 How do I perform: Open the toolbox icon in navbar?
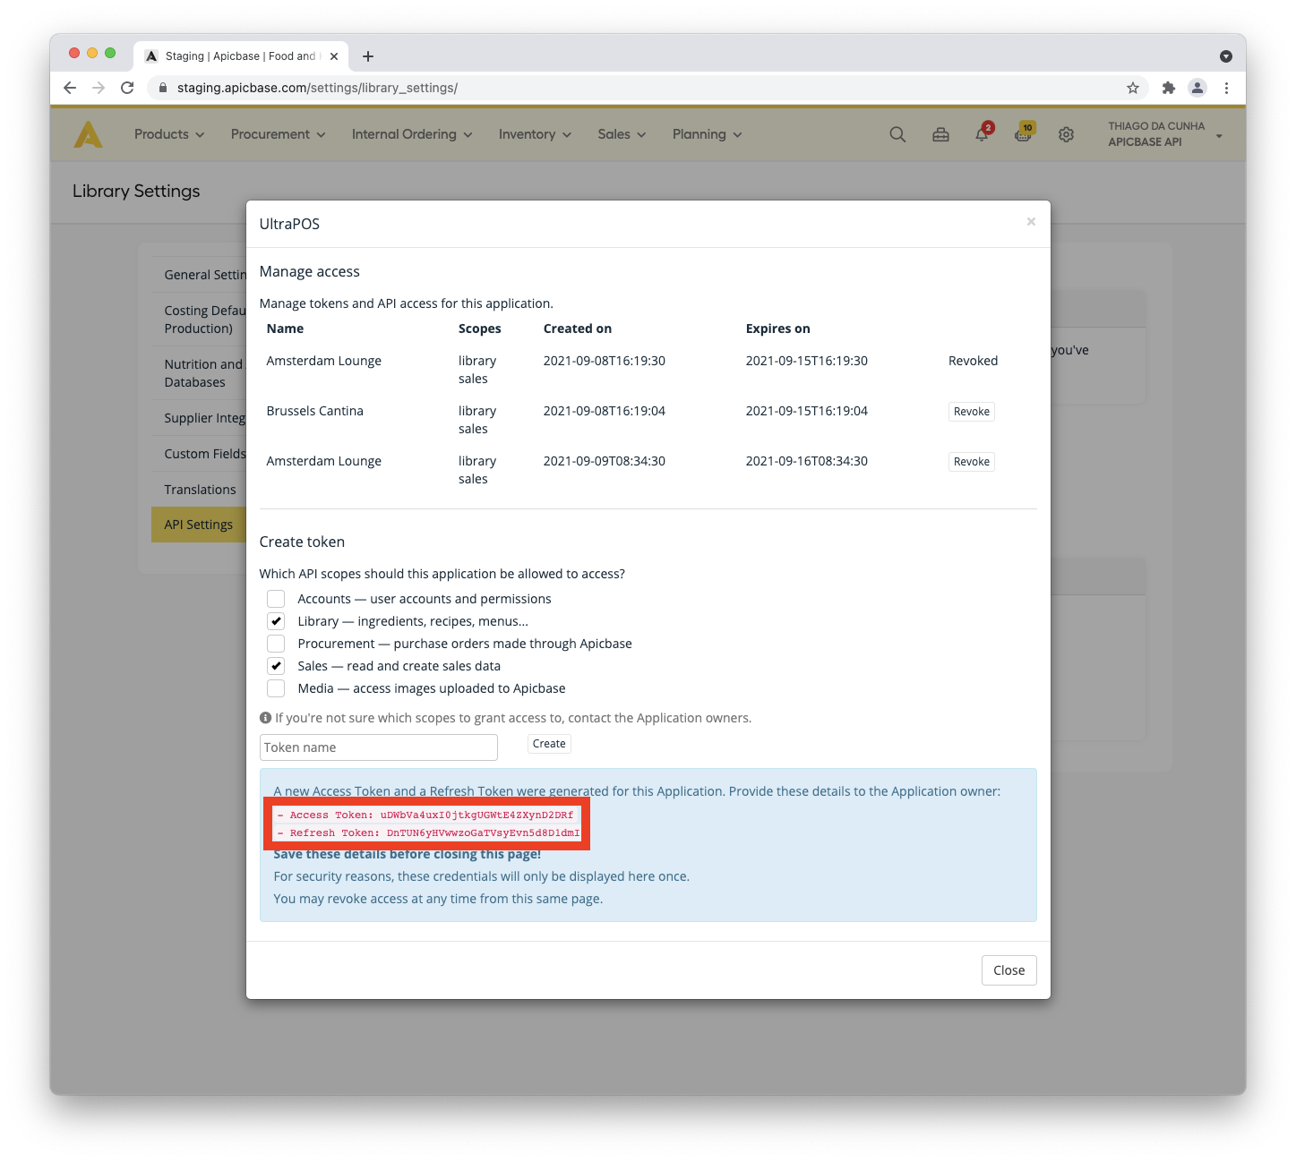click(x=940, y=134)
